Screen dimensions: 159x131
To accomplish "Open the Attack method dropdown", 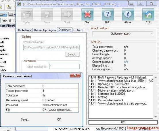I will pyautogui.click(x=123, y=34).
